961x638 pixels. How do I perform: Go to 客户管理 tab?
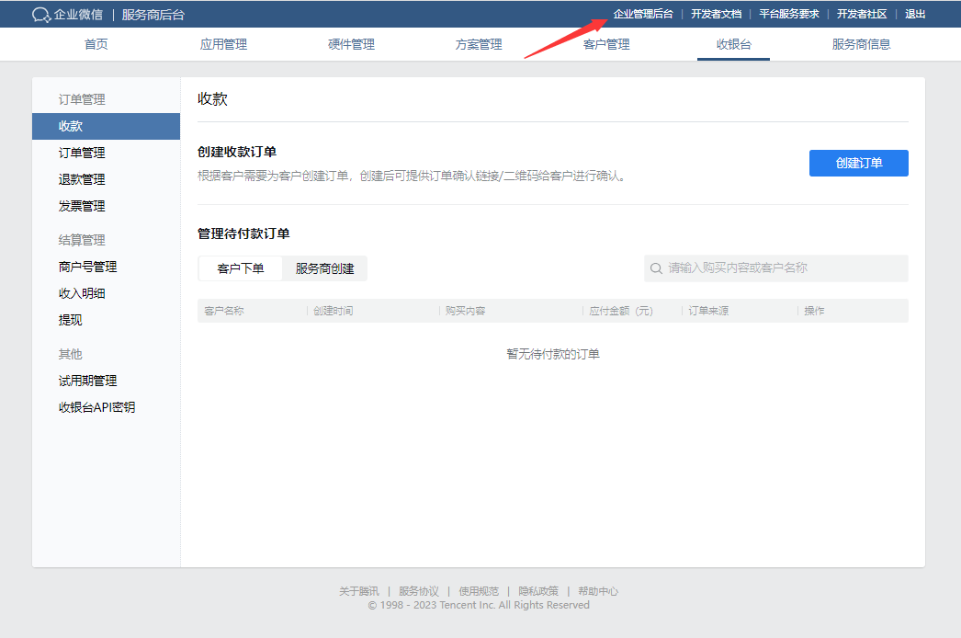(606, 44)
